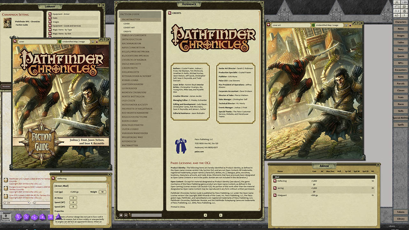Go to previous page in Reference window
409x230 pixels.
click(205, 215)
